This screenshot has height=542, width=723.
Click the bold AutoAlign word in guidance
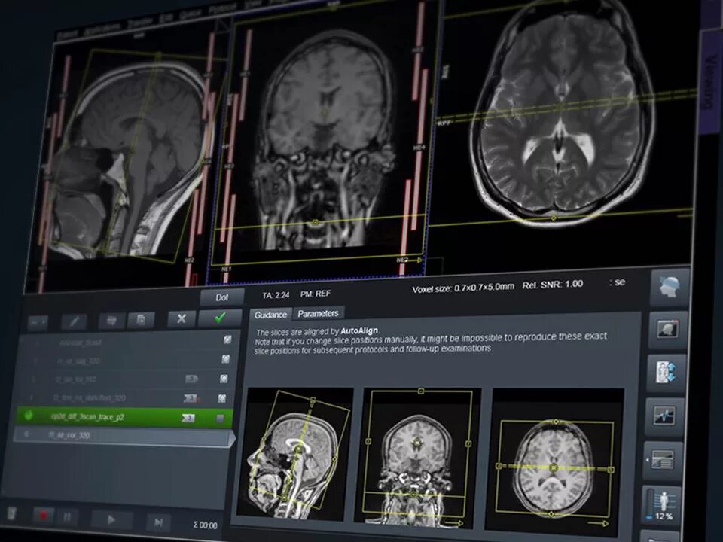(x=359, y=331)
